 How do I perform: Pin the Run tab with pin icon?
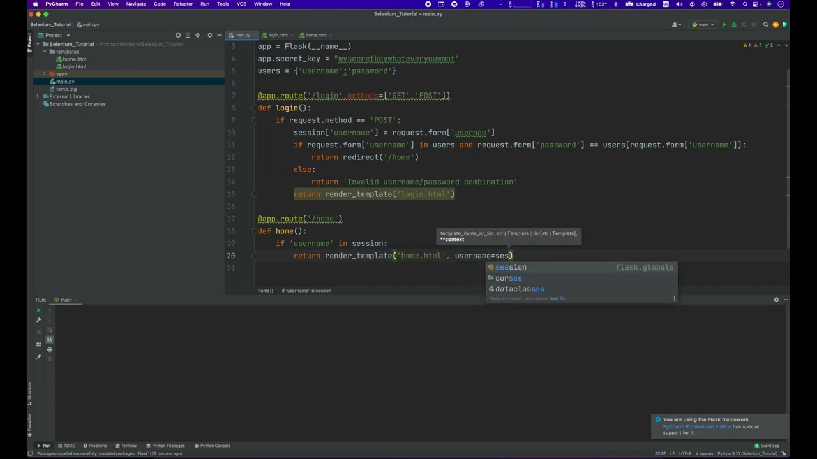tap(38, 357)
